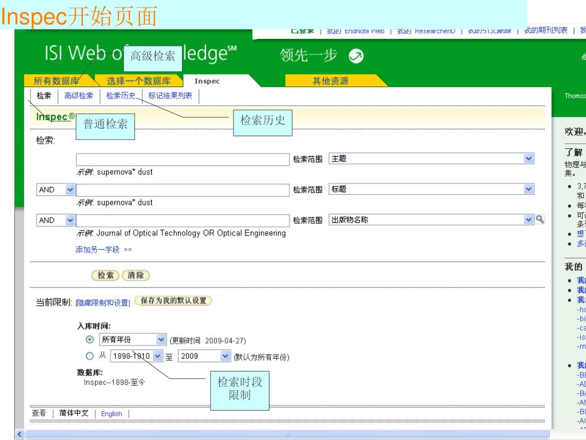Click the Inspec® logo link
This screenshot has width=586, height=440.
pos(55,117)
